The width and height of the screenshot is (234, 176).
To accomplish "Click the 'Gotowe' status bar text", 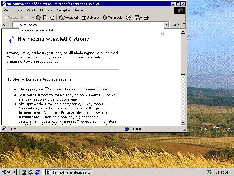I will [x=13, y=129].
